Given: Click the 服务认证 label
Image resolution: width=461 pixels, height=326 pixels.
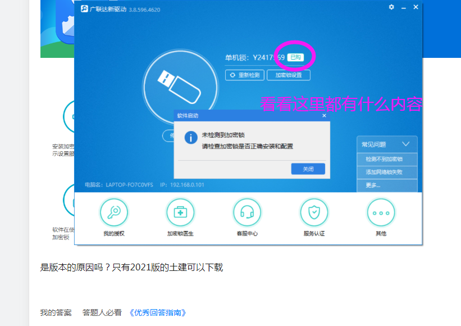Looking at the screenshot, I should [x=314, y=234].
